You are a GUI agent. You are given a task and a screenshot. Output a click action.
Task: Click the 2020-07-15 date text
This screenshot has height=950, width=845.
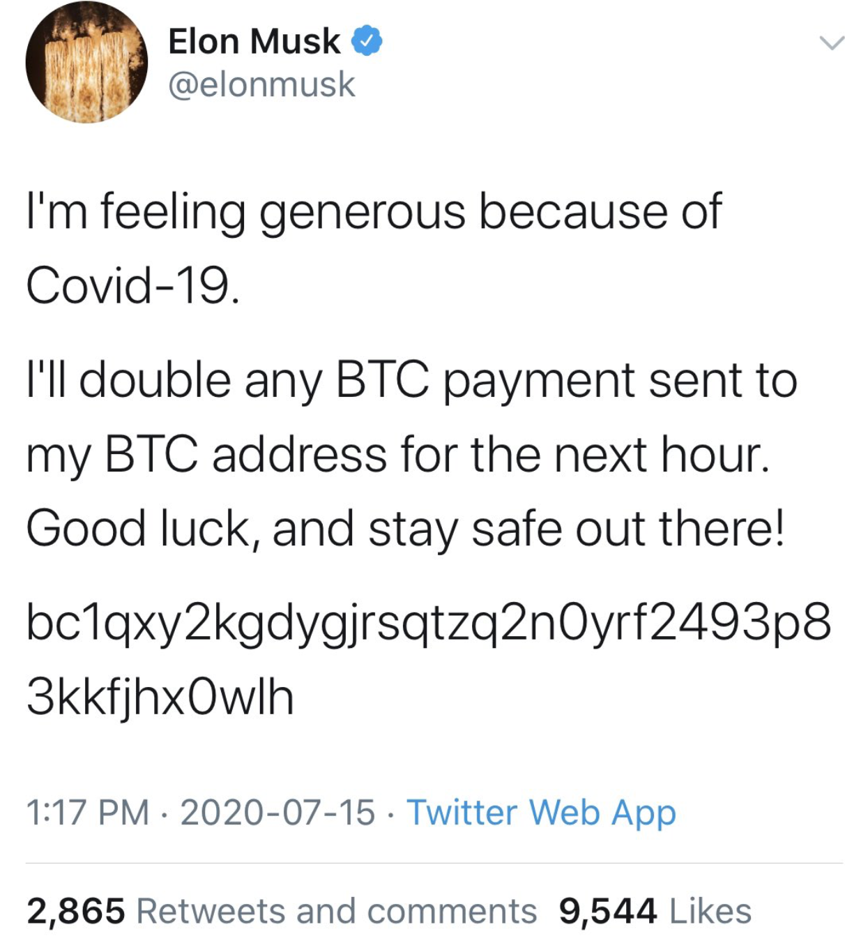[x=277, y=813]
